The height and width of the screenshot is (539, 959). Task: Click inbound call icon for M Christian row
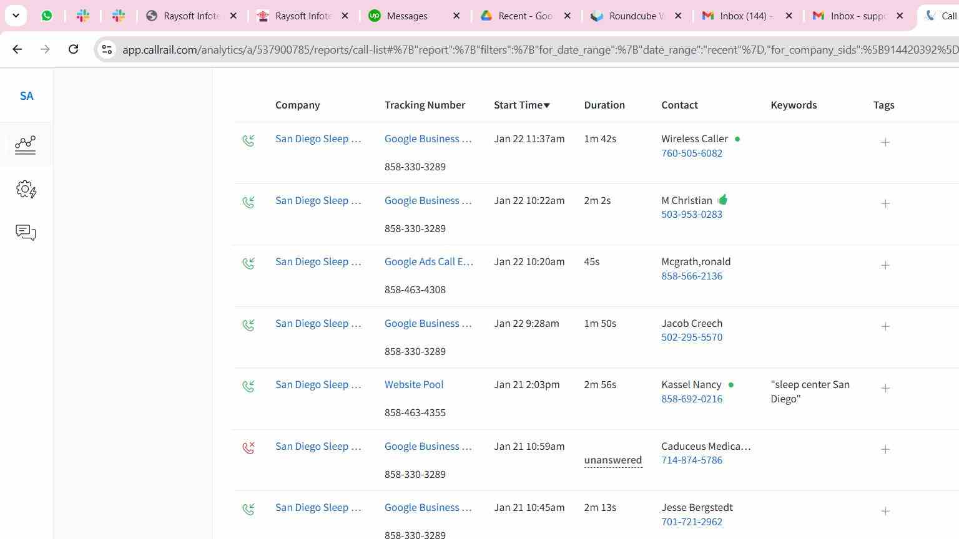[248, 202]
